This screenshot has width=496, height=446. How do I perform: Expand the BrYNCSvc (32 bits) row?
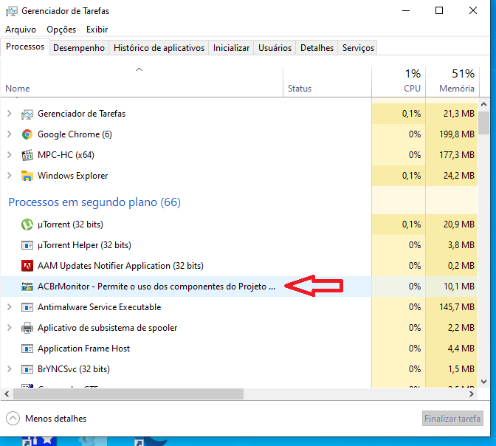click(10, 369)
